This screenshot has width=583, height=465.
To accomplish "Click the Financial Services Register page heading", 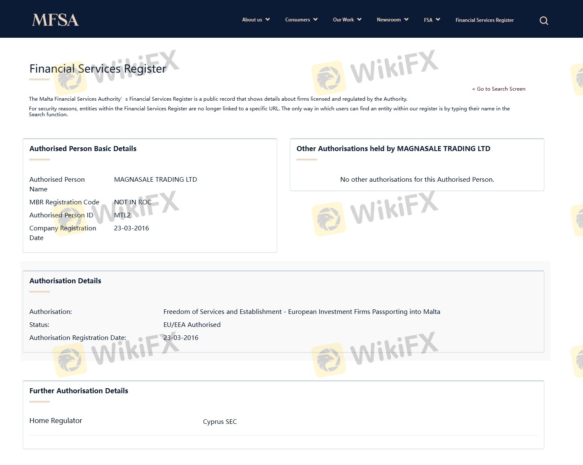I will tap(98, 69).
